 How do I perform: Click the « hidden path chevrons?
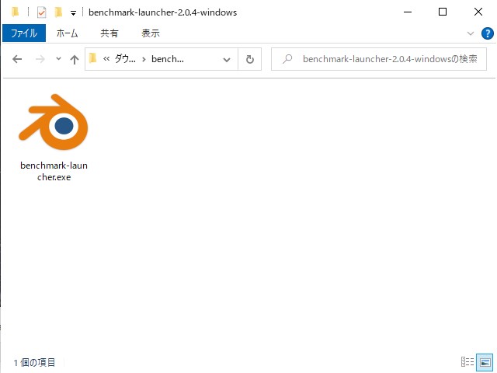pyautogui.click(x=106, y=59)
